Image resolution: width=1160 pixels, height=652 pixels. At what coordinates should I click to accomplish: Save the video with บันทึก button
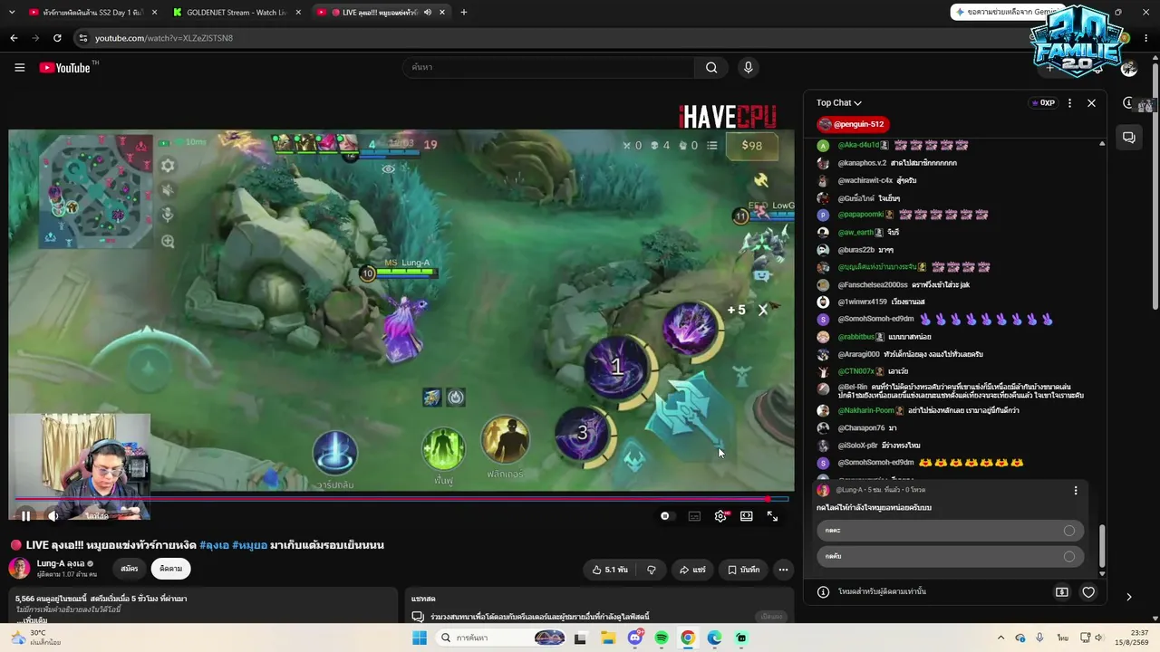[743, 570]
